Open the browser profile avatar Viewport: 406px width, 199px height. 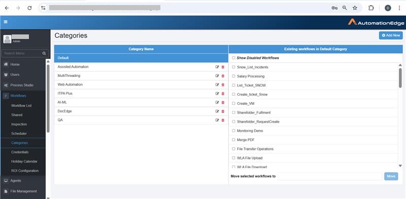[x=388, y=8]
